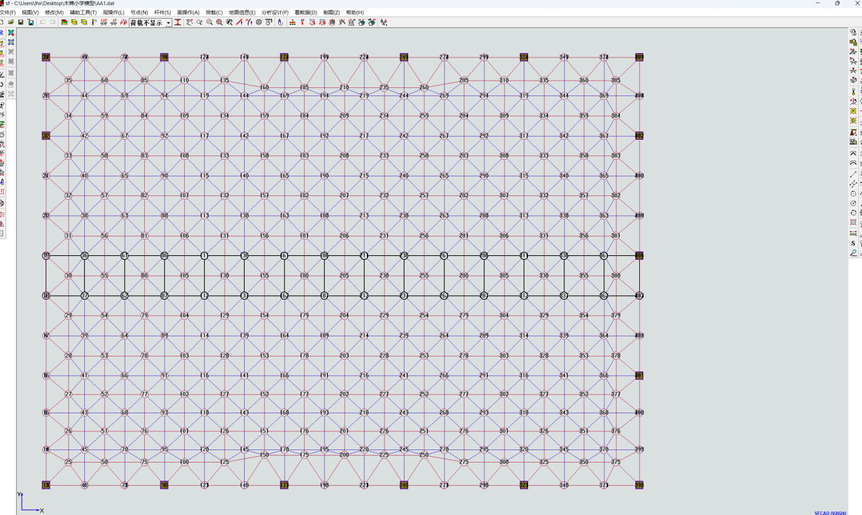Image resolution: width=862 pixels, height=515 pixels.
Task: Click the SFCAD (V2024) version label
Action: click(830, 513)
